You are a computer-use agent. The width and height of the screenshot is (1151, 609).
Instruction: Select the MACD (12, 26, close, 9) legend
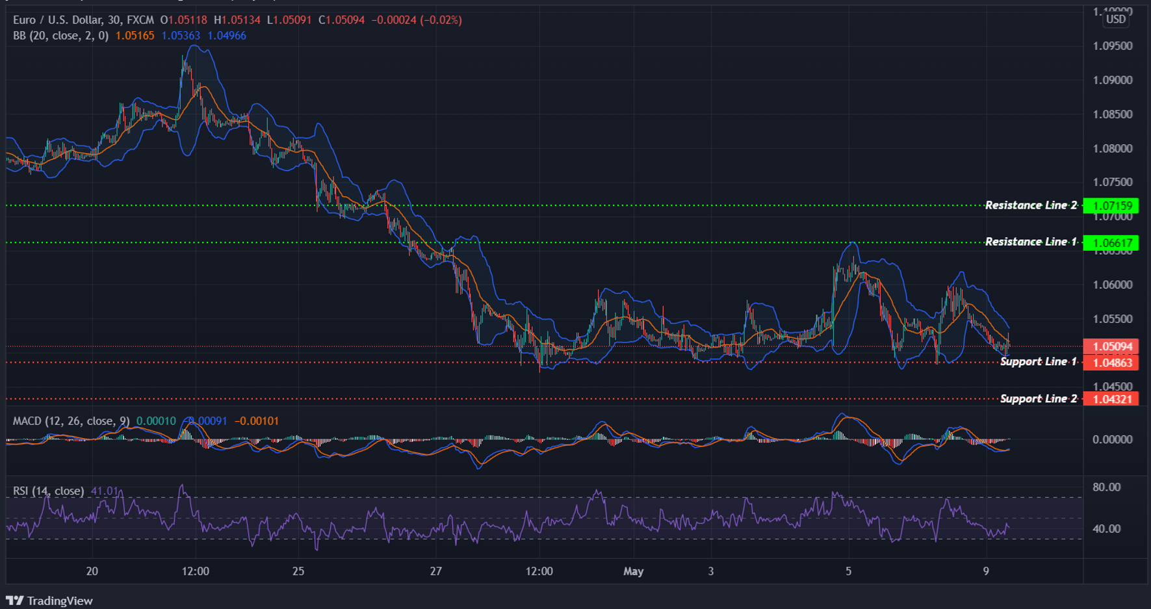point(71,421)
